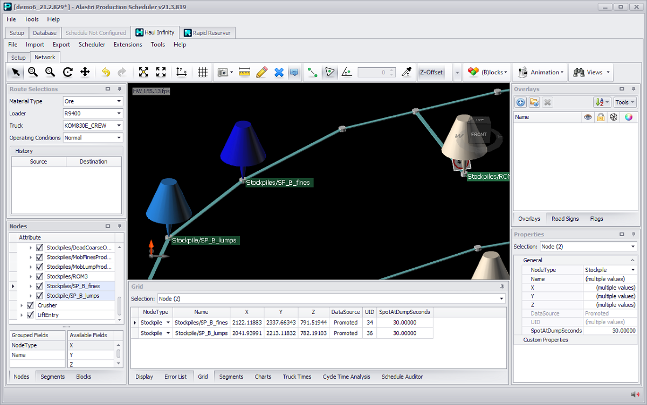
Task: Click the add overlay plus icon
Action: (x=520, y=102)
